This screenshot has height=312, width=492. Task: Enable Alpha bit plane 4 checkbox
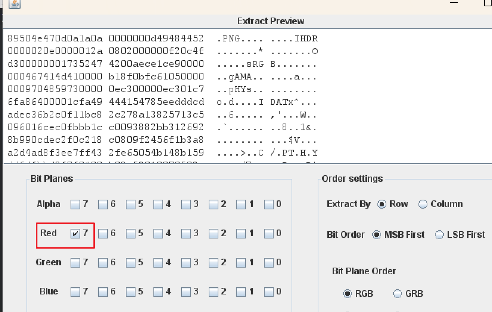click(x=158, y=205)
